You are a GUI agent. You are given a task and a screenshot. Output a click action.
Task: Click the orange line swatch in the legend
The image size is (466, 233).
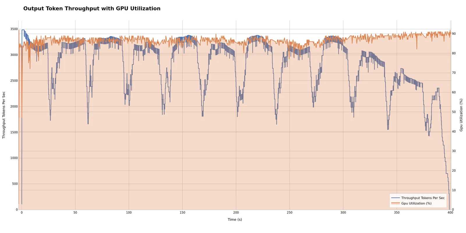(396, 203)
